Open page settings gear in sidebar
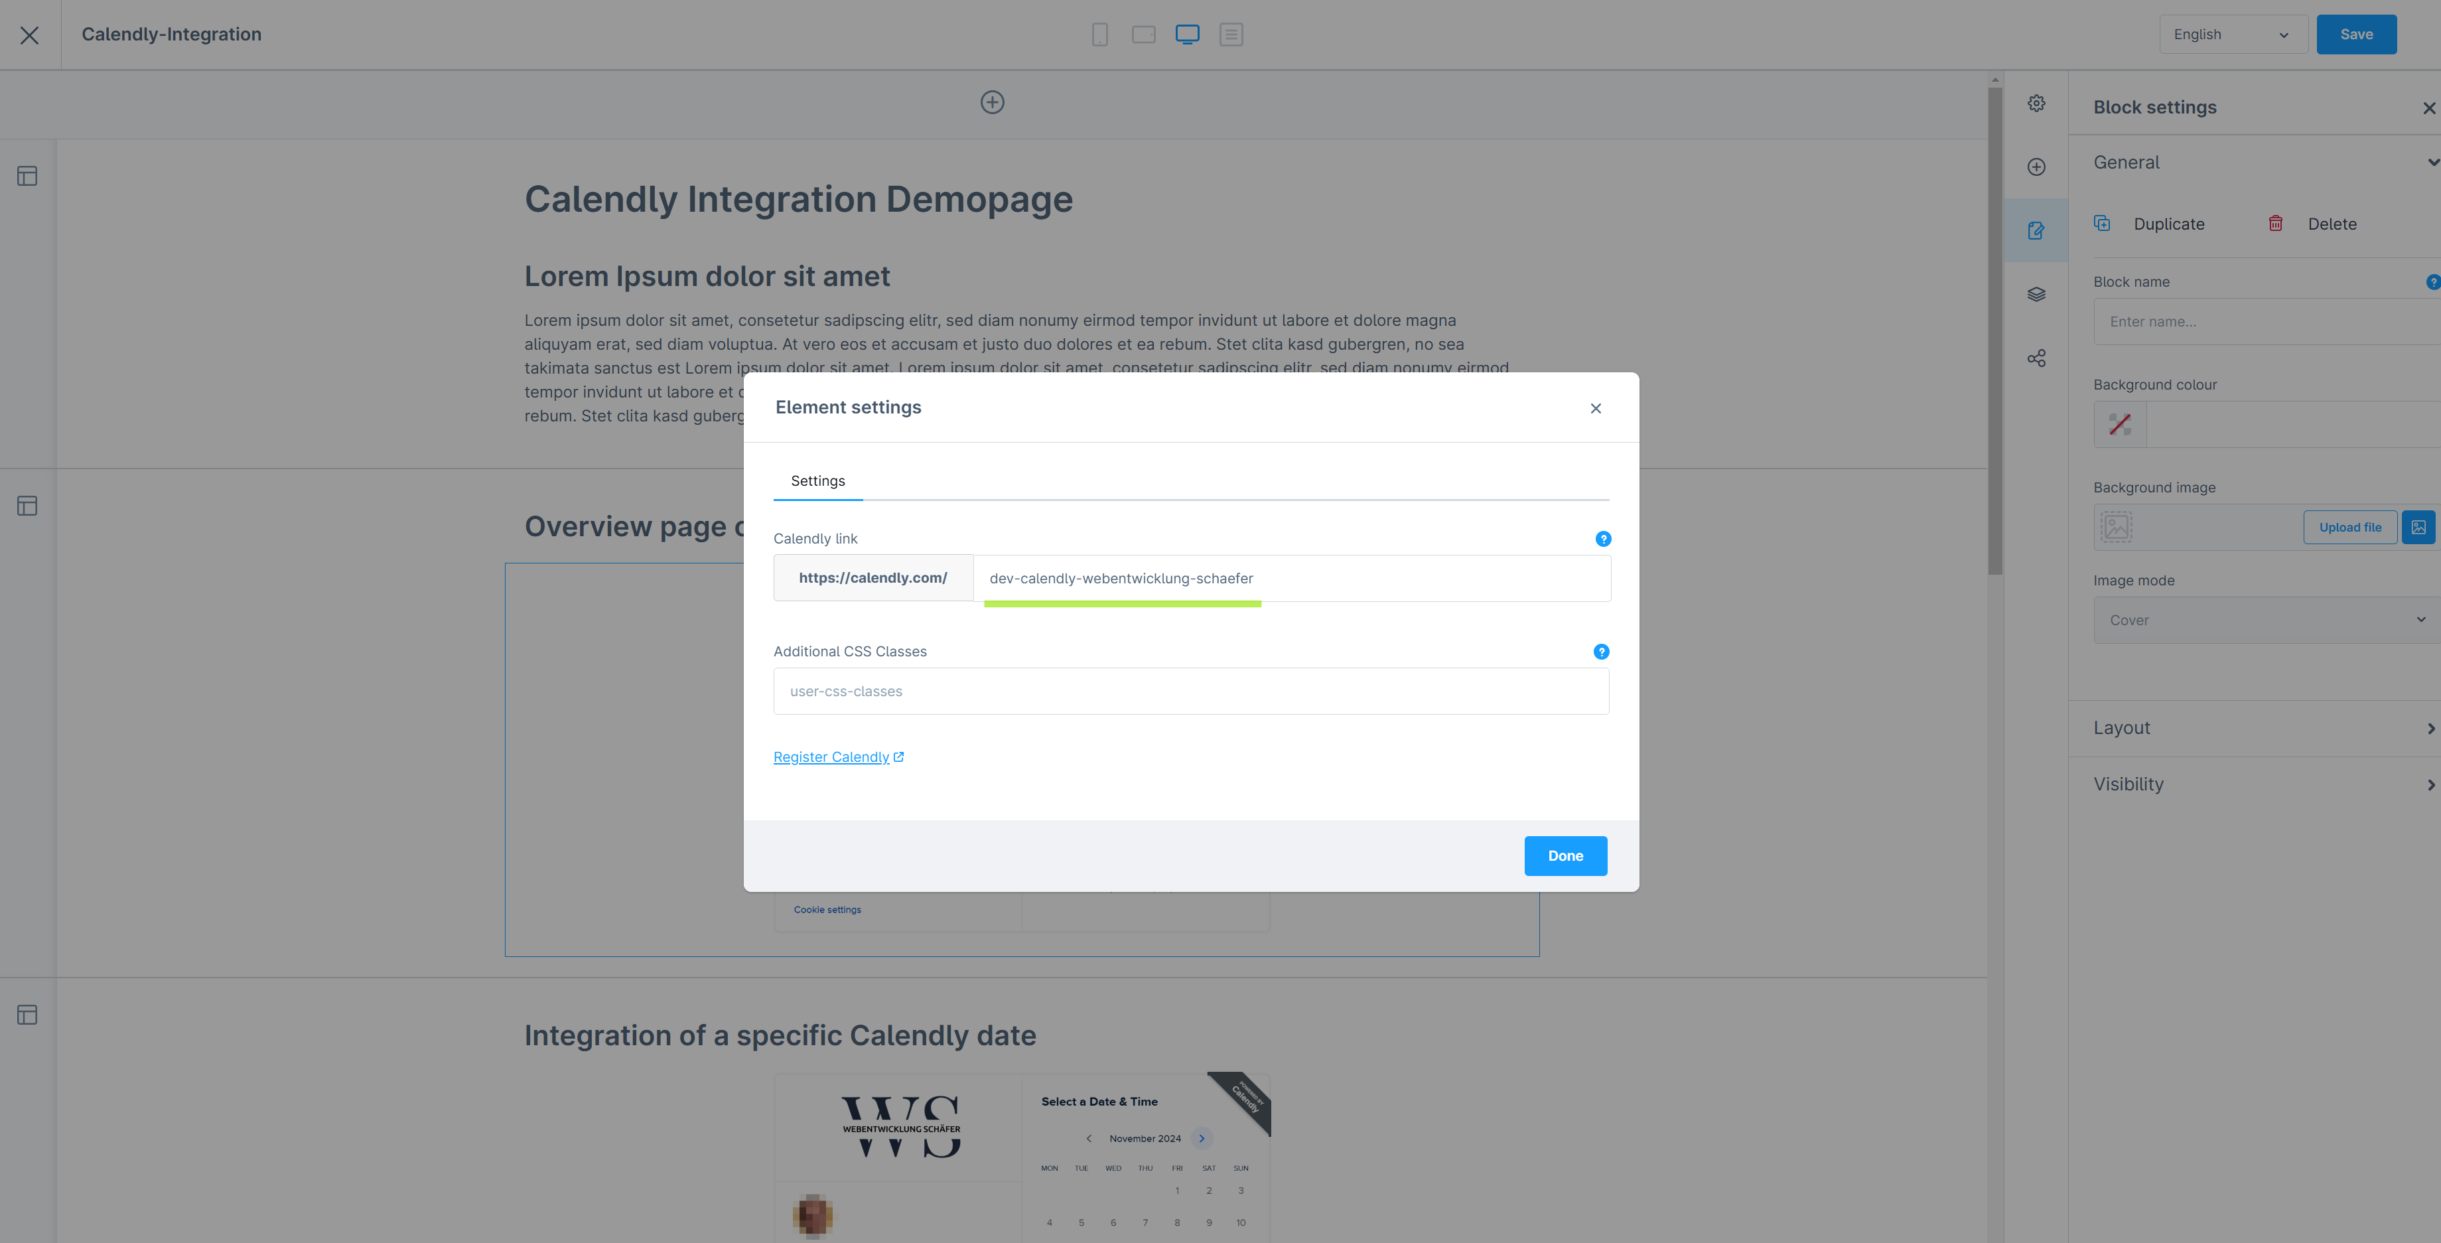Screen dimensions: 2441x1243 (x=2036, y=104)
